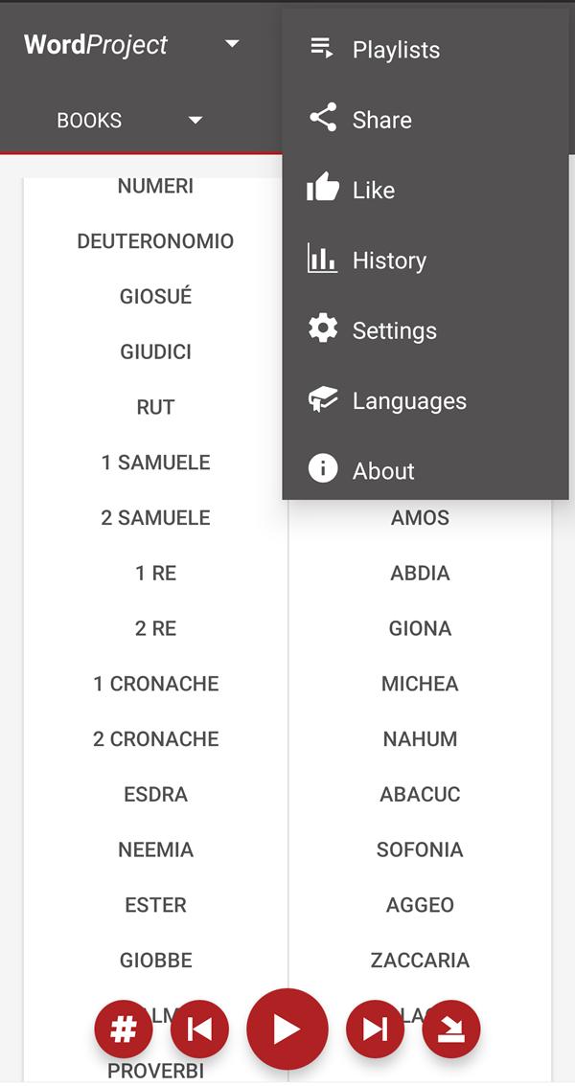The image size is (575, 1086).
Task: Click the bar-chart History icon
Action: pyautogui.click(x=322, y=260)
